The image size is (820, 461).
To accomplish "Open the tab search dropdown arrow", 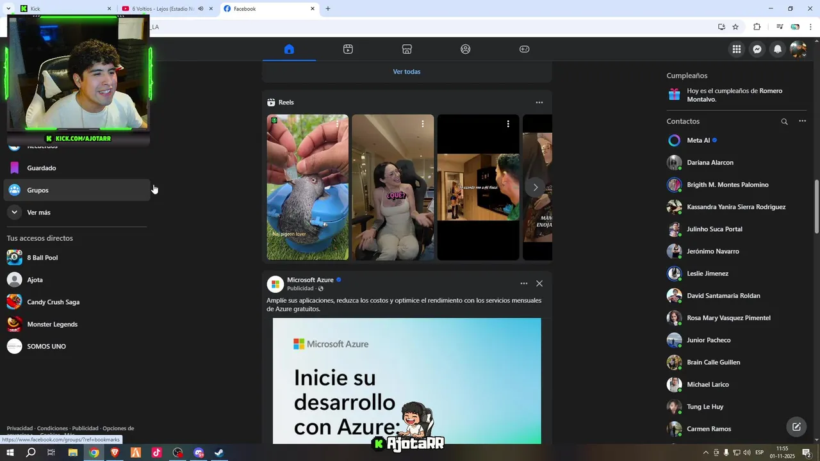I will point(8,9).
